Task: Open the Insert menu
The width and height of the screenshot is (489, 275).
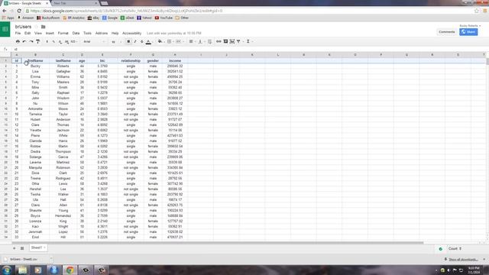Action: pos(50,33)
